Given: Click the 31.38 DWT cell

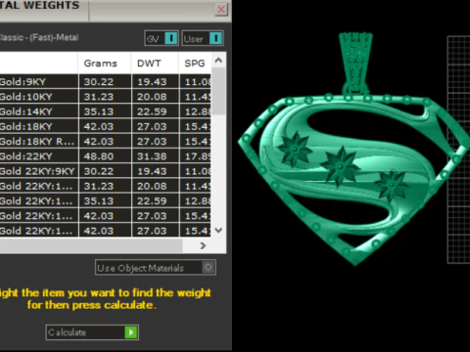Looking at the screenshot, I should point(156,156).
